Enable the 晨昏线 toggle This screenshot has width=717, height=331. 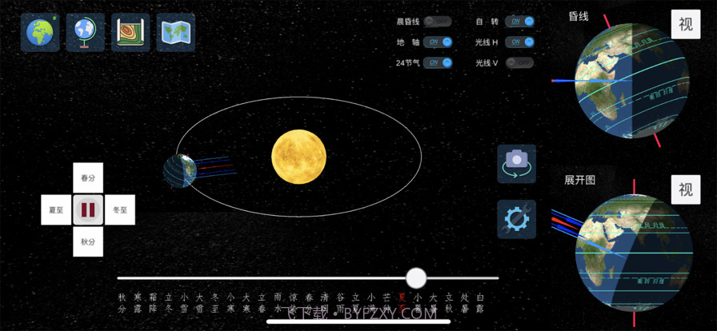point(438,22)
